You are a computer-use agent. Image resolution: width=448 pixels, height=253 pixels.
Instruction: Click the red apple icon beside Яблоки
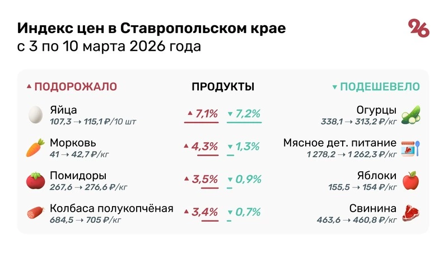point(411,180)
